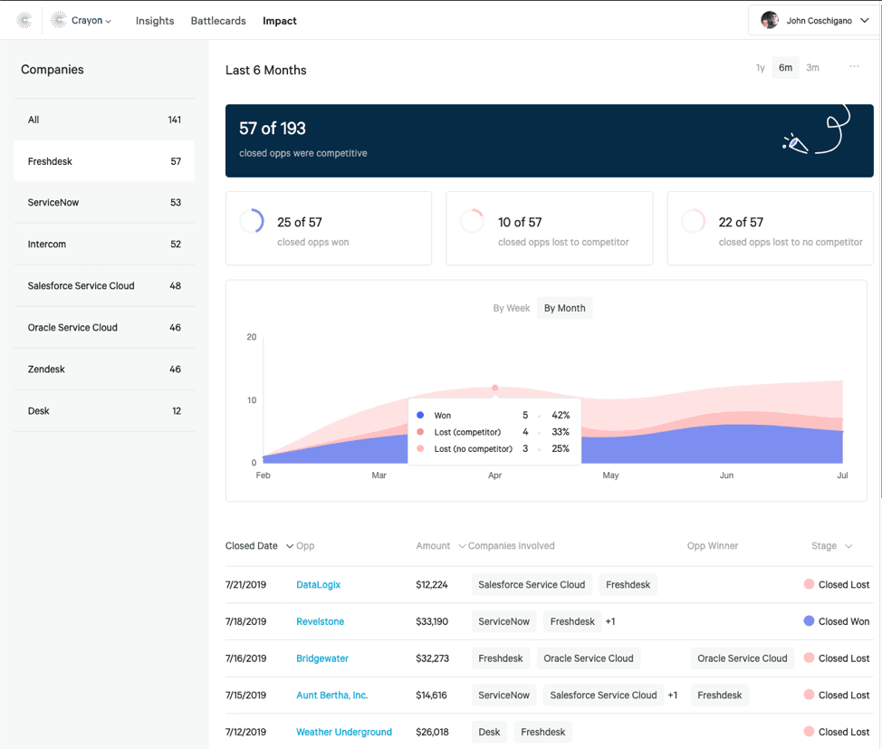This screenshot has width=882, height=749.
Task: Click John Coschigano's profile avatar
Action: coord(770,21)
